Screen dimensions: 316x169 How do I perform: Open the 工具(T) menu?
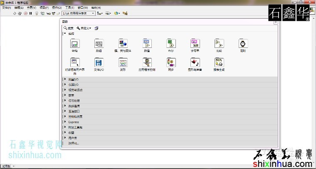(69, 7)
